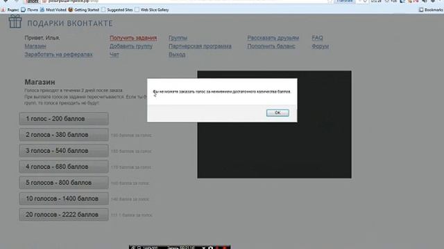Image resolution: width=444 pixels, height=249 pixels.
Task: Open the Магазин link
Action: [x=35, y=46]
